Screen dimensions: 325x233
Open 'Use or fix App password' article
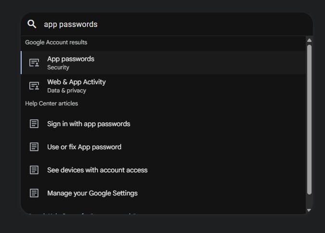pyautogui.click(x=163, y=147)
